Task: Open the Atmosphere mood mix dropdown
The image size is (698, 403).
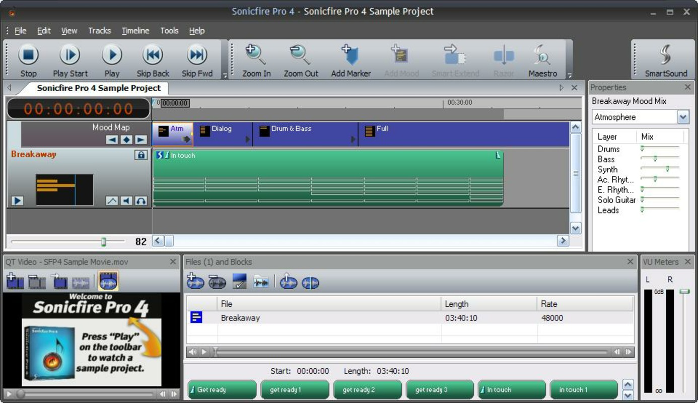Action: click(x=682, y=117)
